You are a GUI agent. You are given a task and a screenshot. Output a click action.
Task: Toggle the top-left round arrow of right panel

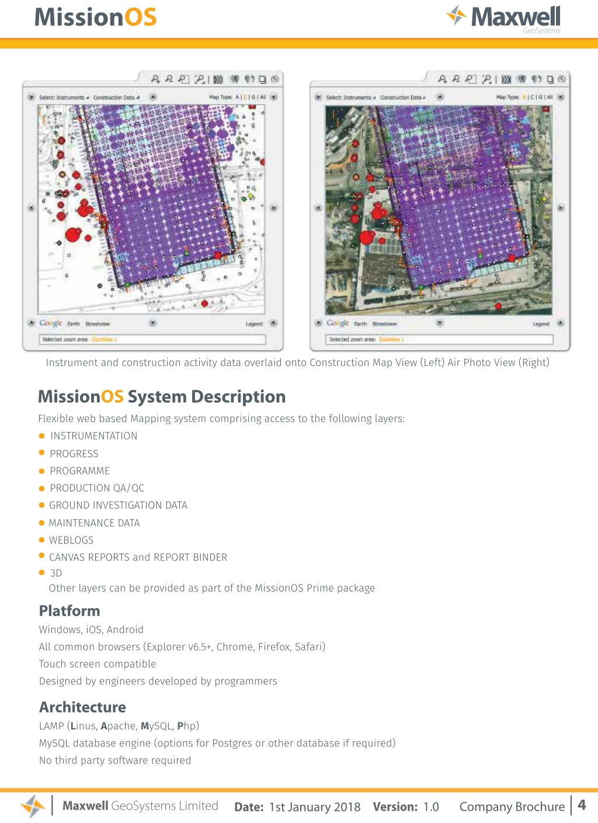(318, 97)
